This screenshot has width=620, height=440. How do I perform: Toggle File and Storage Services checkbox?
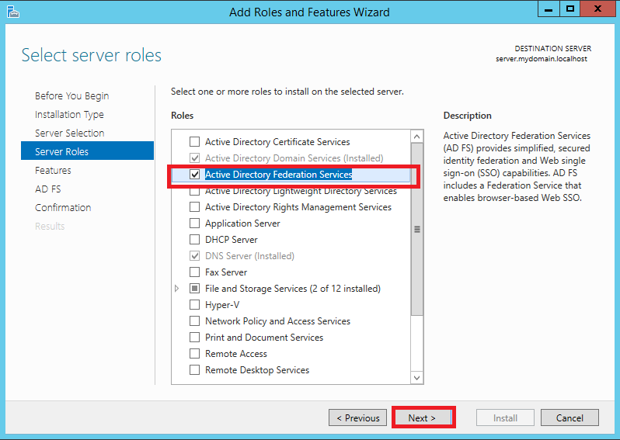[194, 289]
